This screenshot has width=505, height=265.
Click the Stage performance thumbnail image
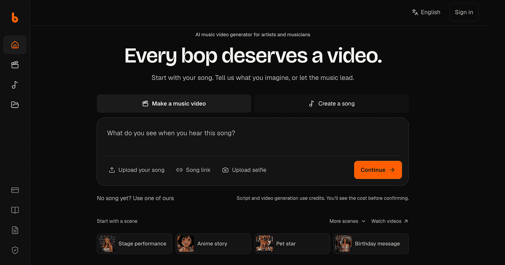point(107,244)
